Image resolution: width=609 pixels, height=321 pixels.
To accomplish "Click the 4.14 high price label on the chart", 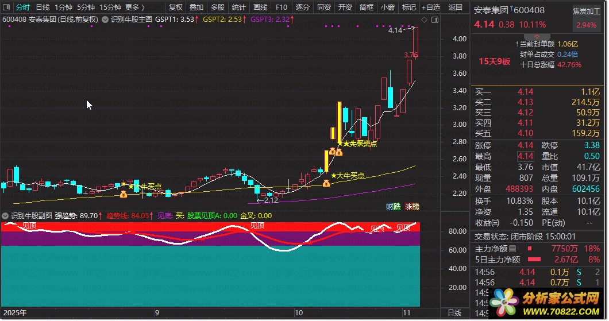I will pyautogui.click(x=395, y=30).
